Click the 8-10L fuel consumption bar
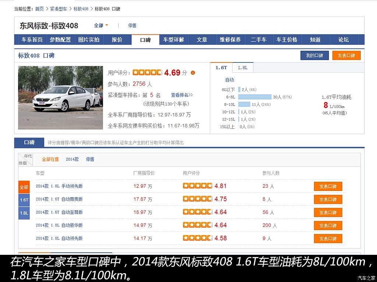Screen dimensions: 377x282 244,104
